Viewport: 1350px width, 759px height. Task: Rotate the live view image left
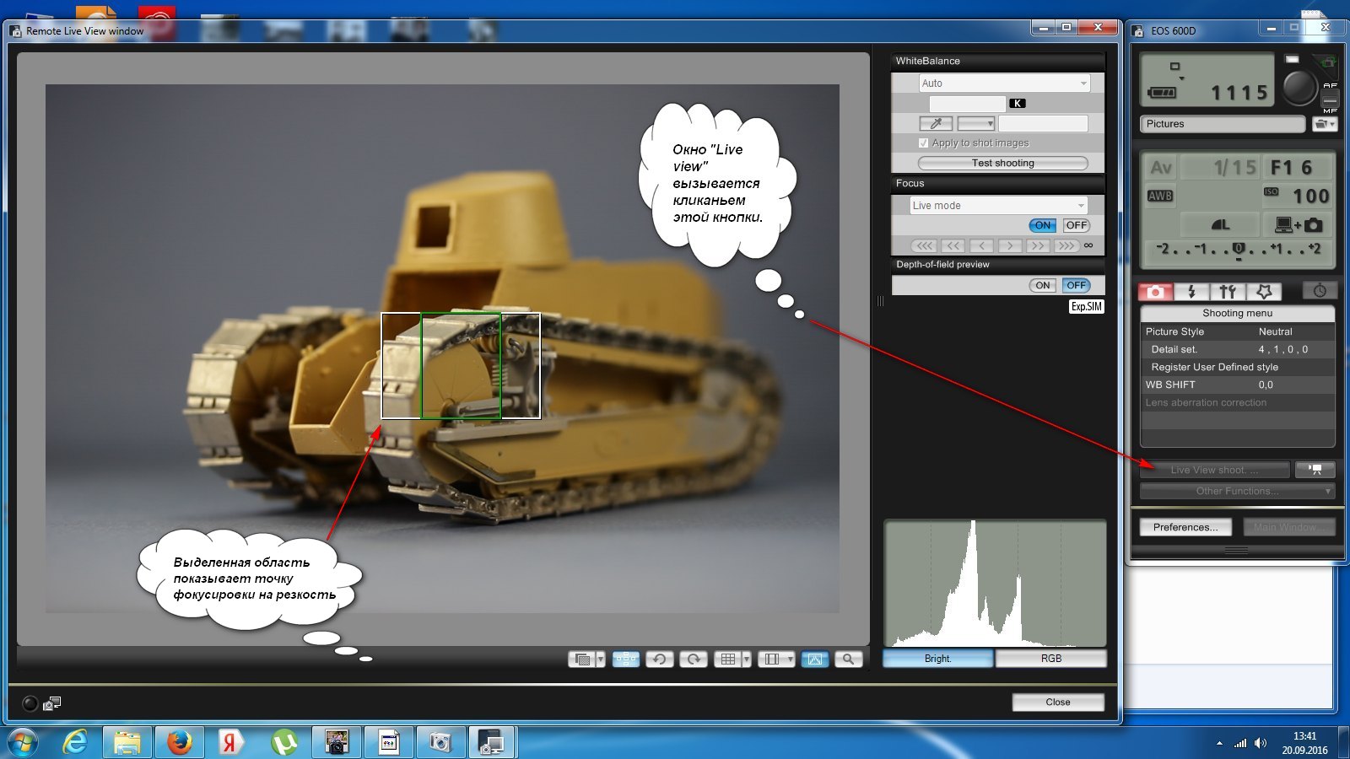point(660,659)
